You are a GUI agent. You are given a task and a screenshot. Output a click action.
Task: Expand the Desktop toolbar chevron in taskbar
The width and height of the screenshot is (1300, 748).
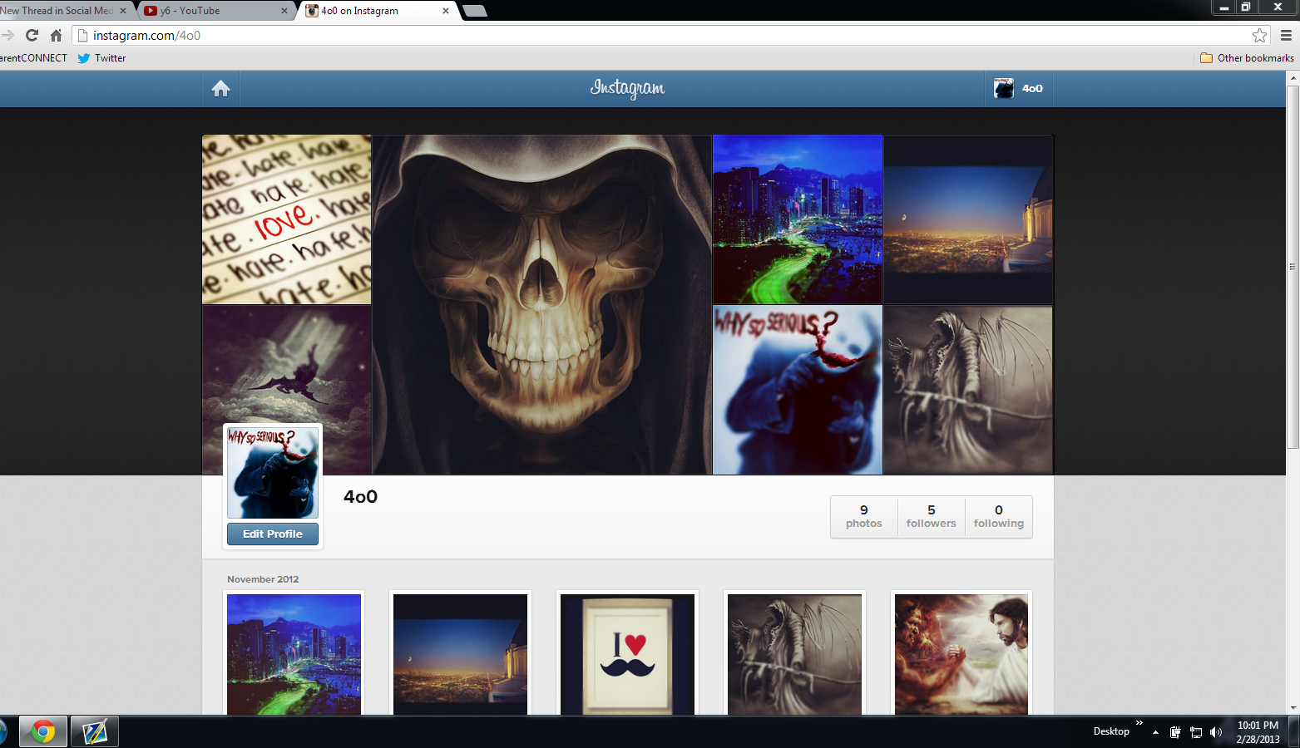(1139, 723)
